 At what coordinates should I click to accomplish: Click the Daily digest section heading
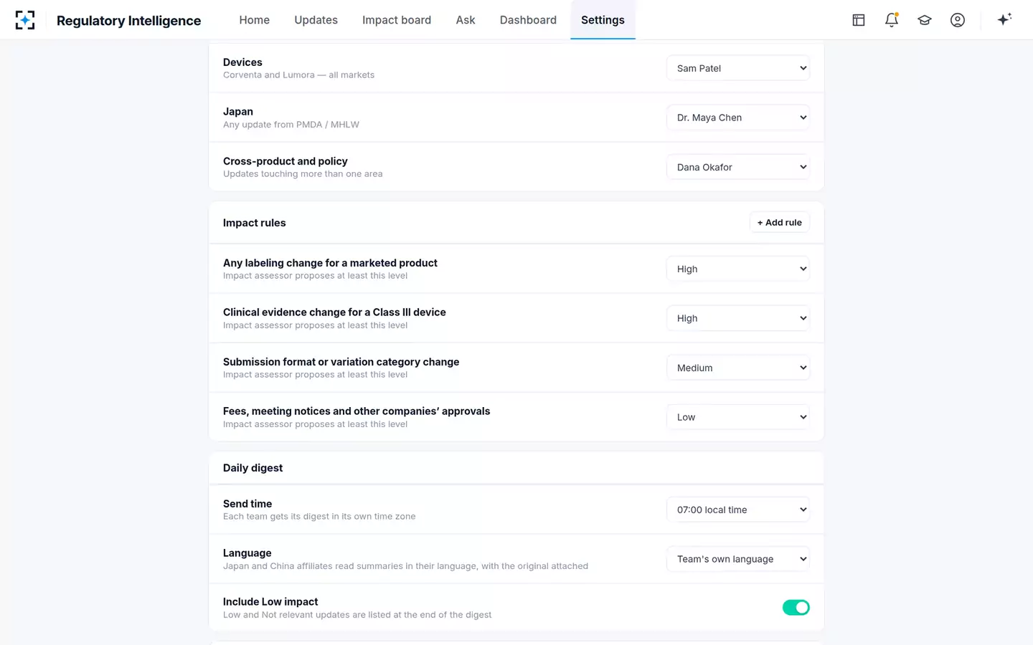(x=253, y=468)
